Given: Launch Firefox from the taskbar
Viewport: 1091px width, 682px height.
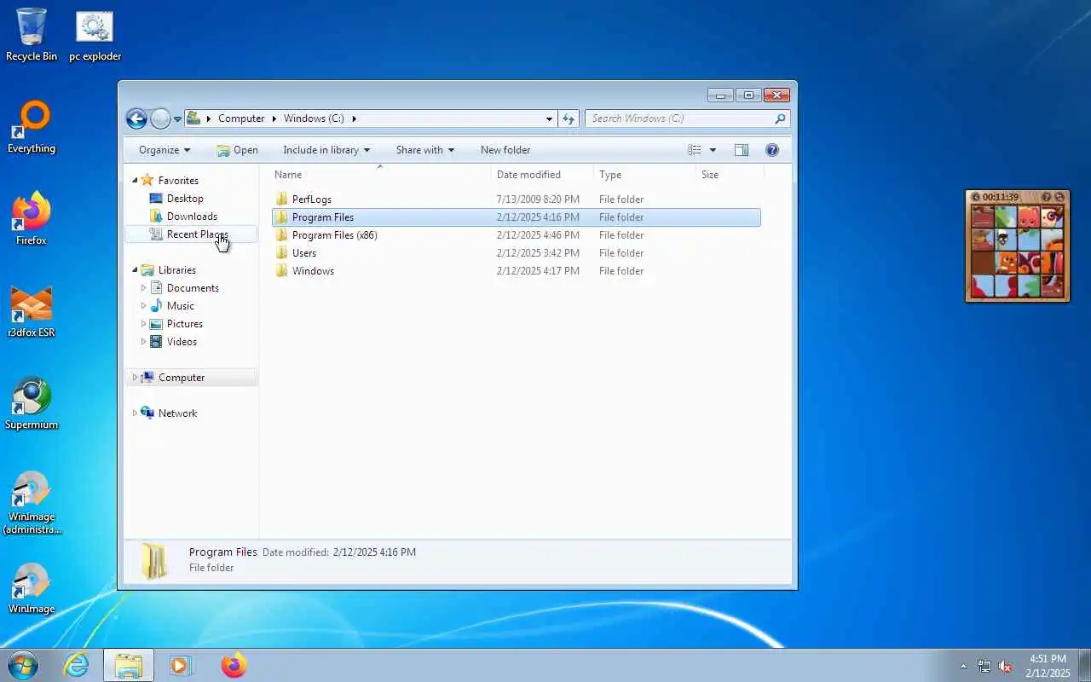Looking at the screenshot, I should pyautogui.click(x=234, y=665).
